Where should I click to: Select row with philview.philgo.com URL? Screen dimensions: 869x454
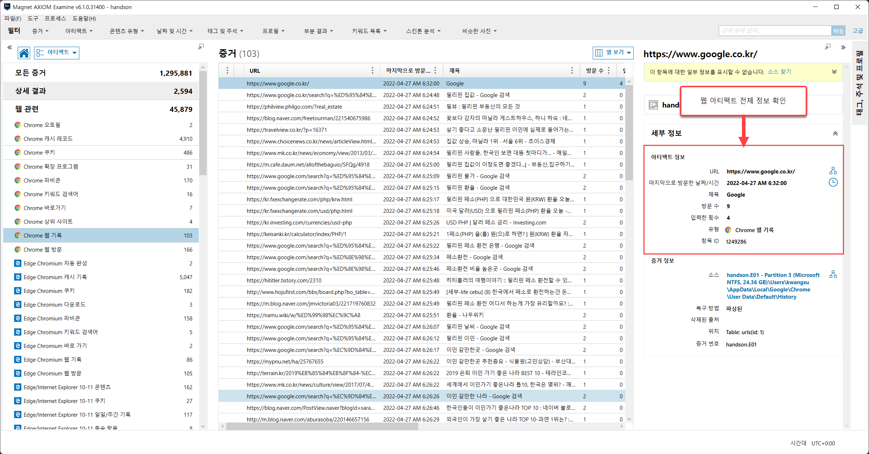[x=422, y=106]
